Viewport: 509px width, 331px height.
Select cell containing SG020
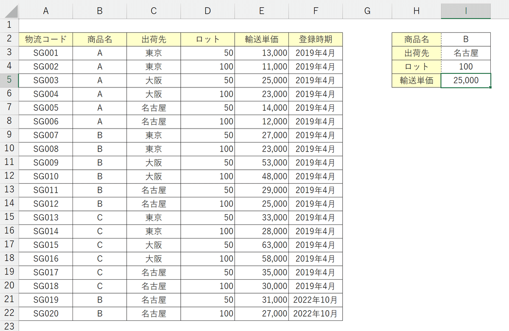click(x=46, y=314)
